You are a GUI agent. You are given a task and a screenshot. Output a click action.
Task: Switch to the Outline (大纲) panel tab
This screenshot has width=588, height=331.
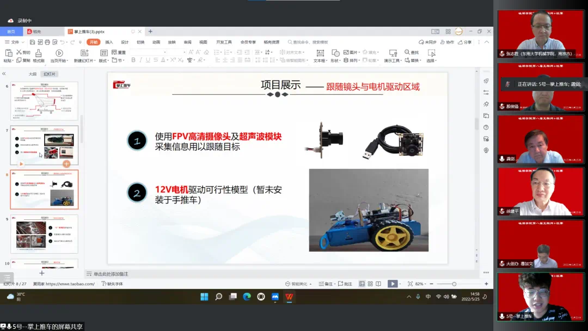(33, 73)
